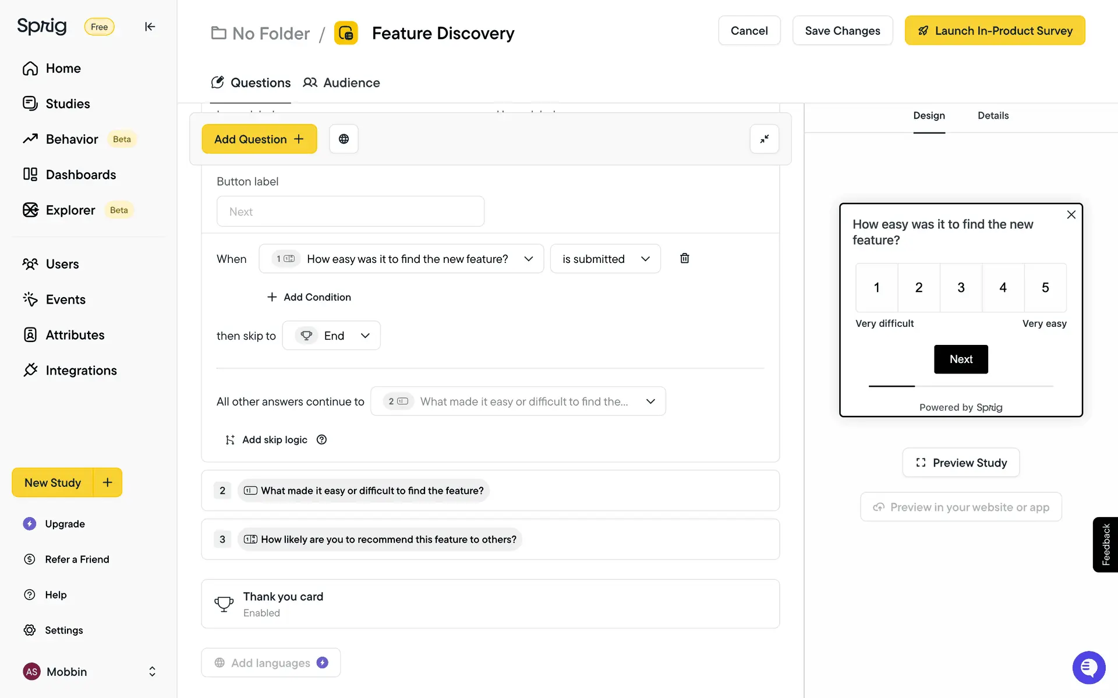The image size is (1118, 698).
Task: Delete the skip logic condition
Action: tap(685, 258)
